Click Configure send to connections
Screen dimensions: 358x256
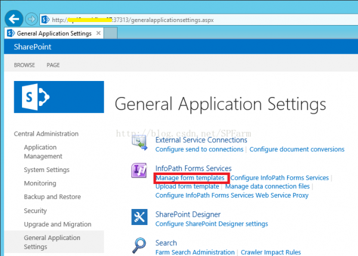pyautogui.click(x=199, y=149)
